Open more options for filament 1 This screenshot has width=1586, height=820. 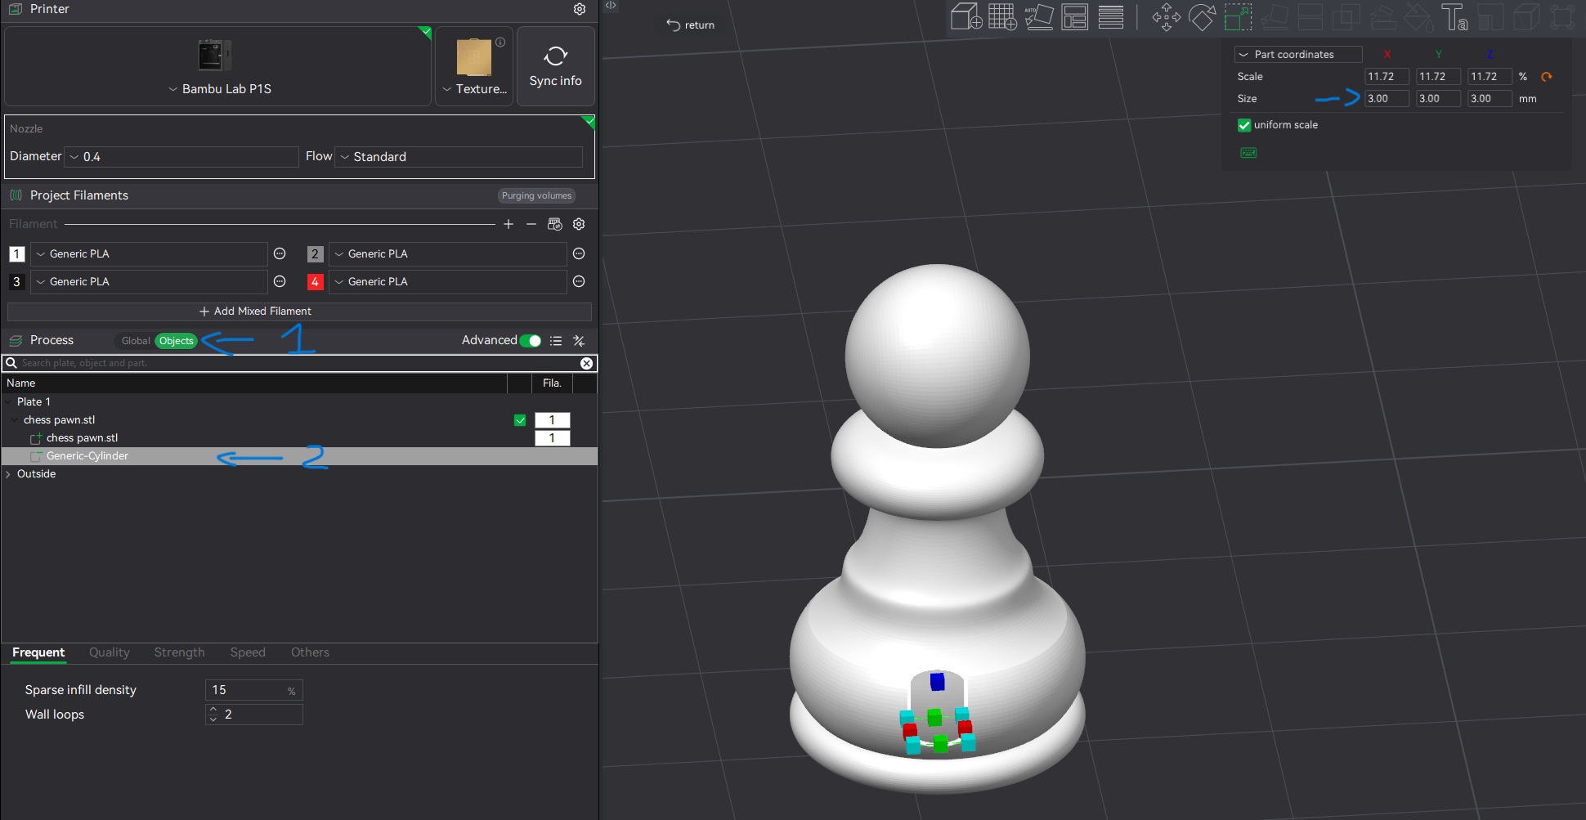[x=280, y=254]
